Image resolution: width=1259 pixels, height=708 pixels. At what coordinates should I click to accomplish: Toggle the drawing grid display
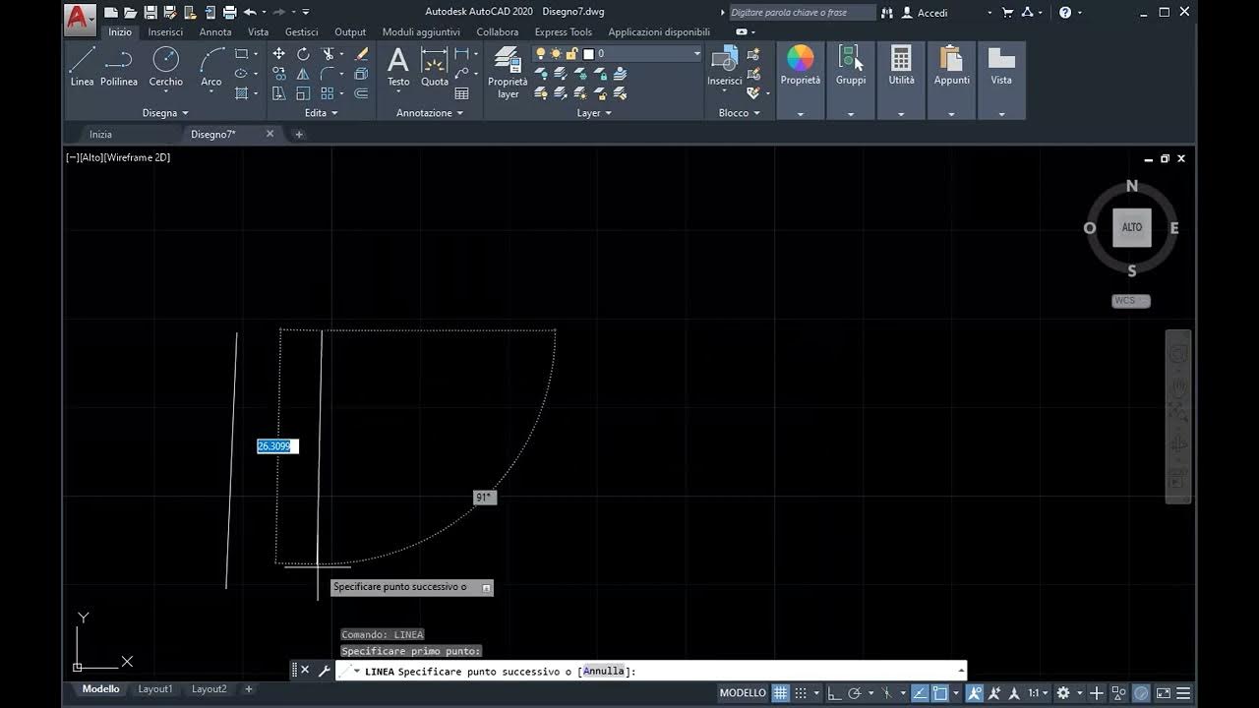click(x=780, y=693)
